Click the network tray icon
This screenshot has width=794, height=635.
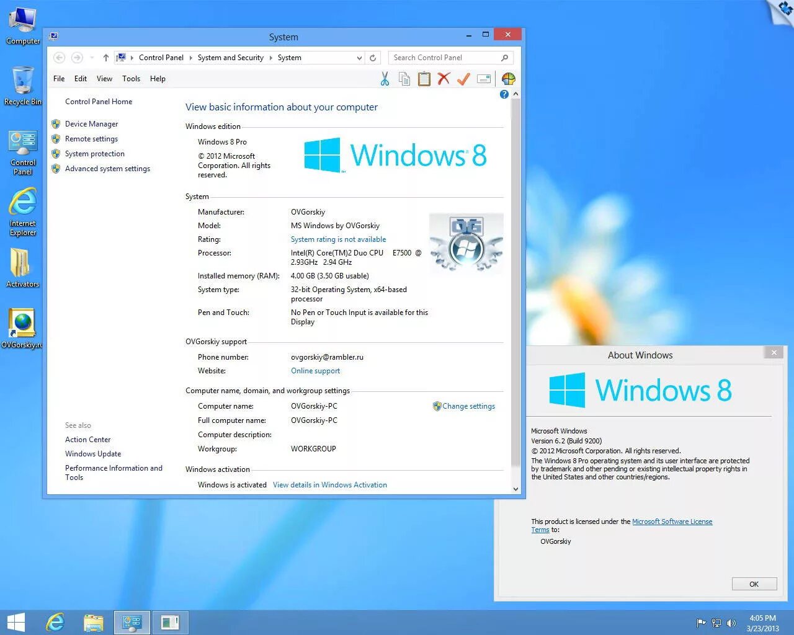(716, 623)
